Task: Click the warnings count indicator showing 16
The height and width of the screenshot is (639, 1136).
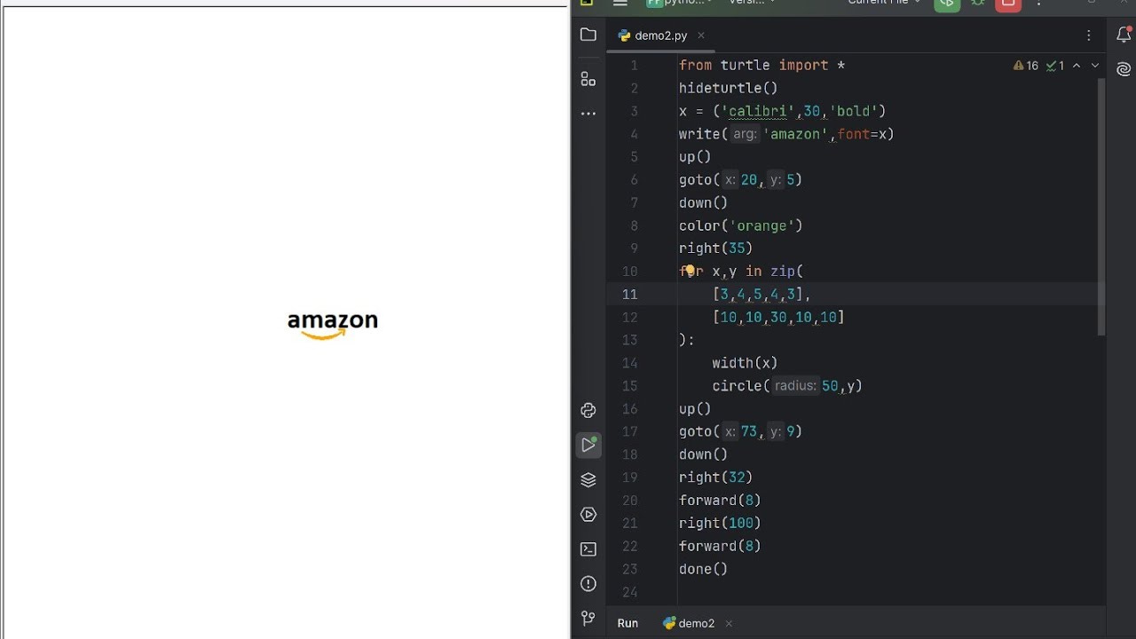Action: coord(1026,66)
